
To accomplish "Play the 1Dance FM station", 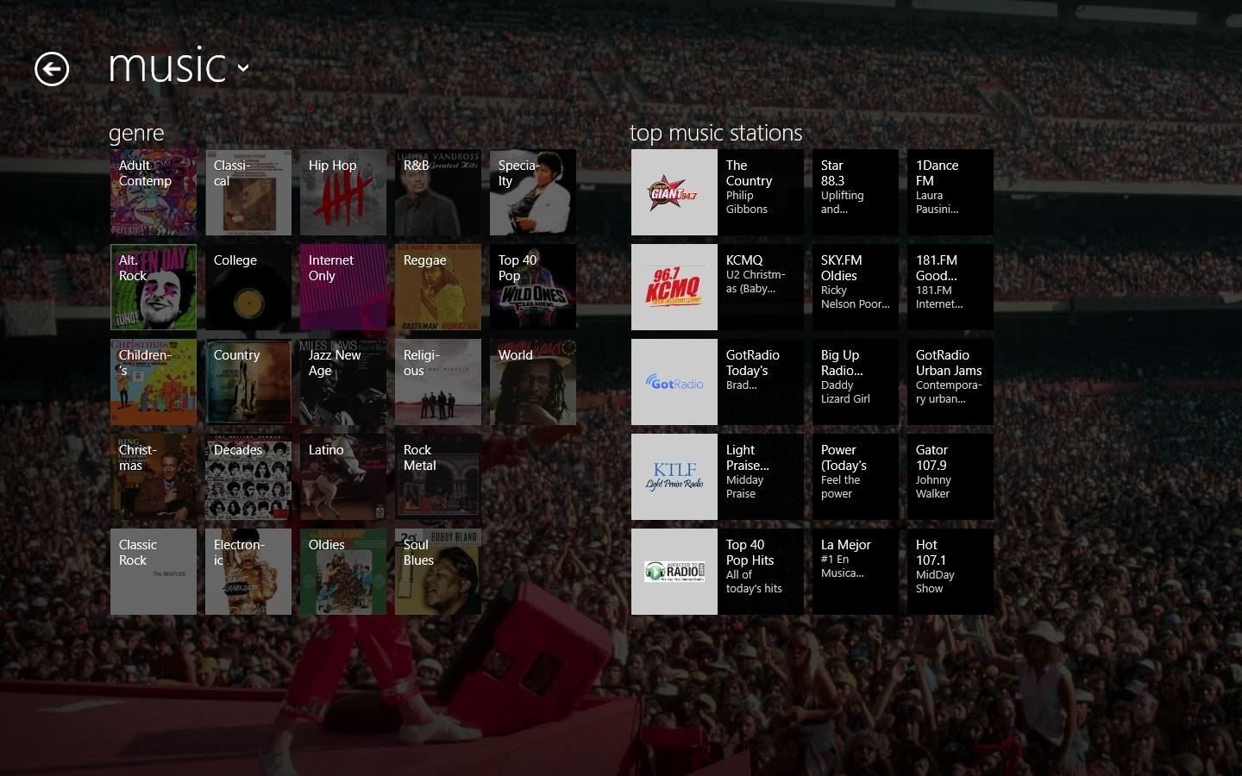I will pos(950,192).
